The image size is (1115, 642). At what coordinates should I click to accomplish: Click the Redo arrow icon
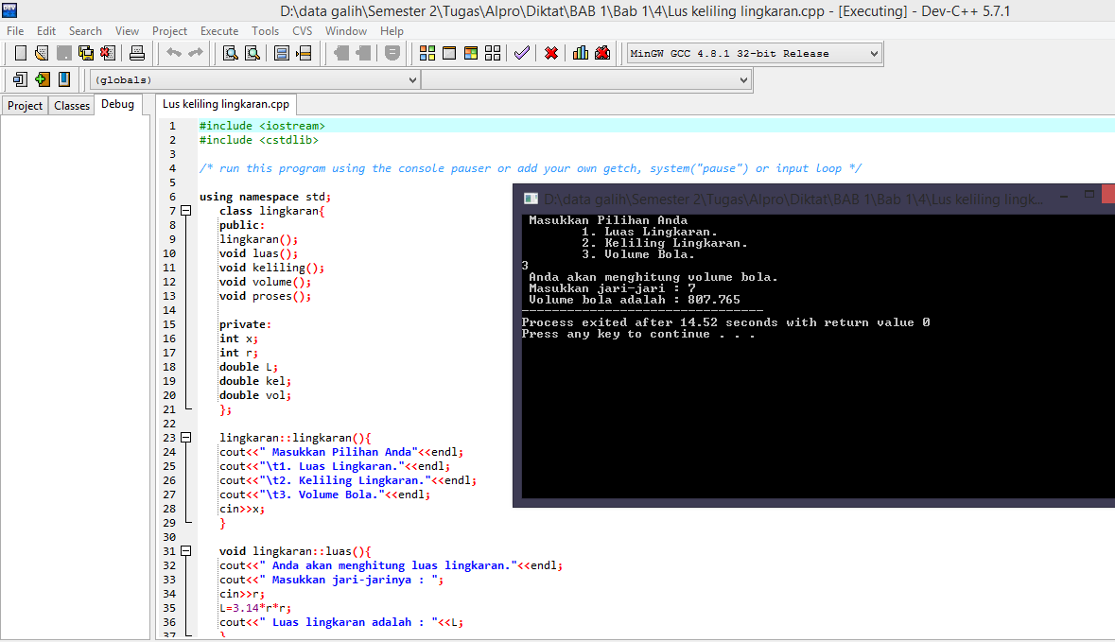tap(196, 53)
